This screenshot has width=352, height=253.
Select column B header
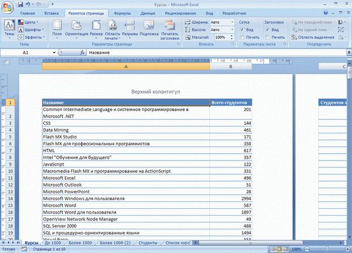point(231,66)
